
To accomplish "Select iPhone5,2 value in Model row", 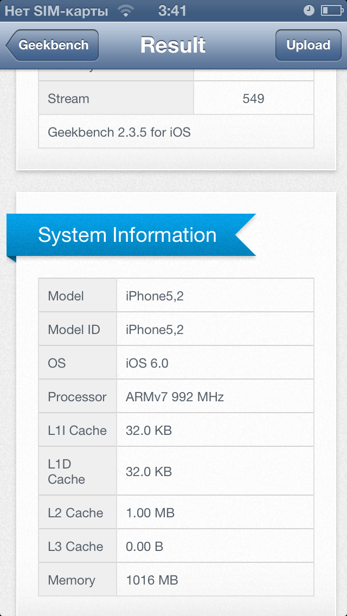I will 155,296.
